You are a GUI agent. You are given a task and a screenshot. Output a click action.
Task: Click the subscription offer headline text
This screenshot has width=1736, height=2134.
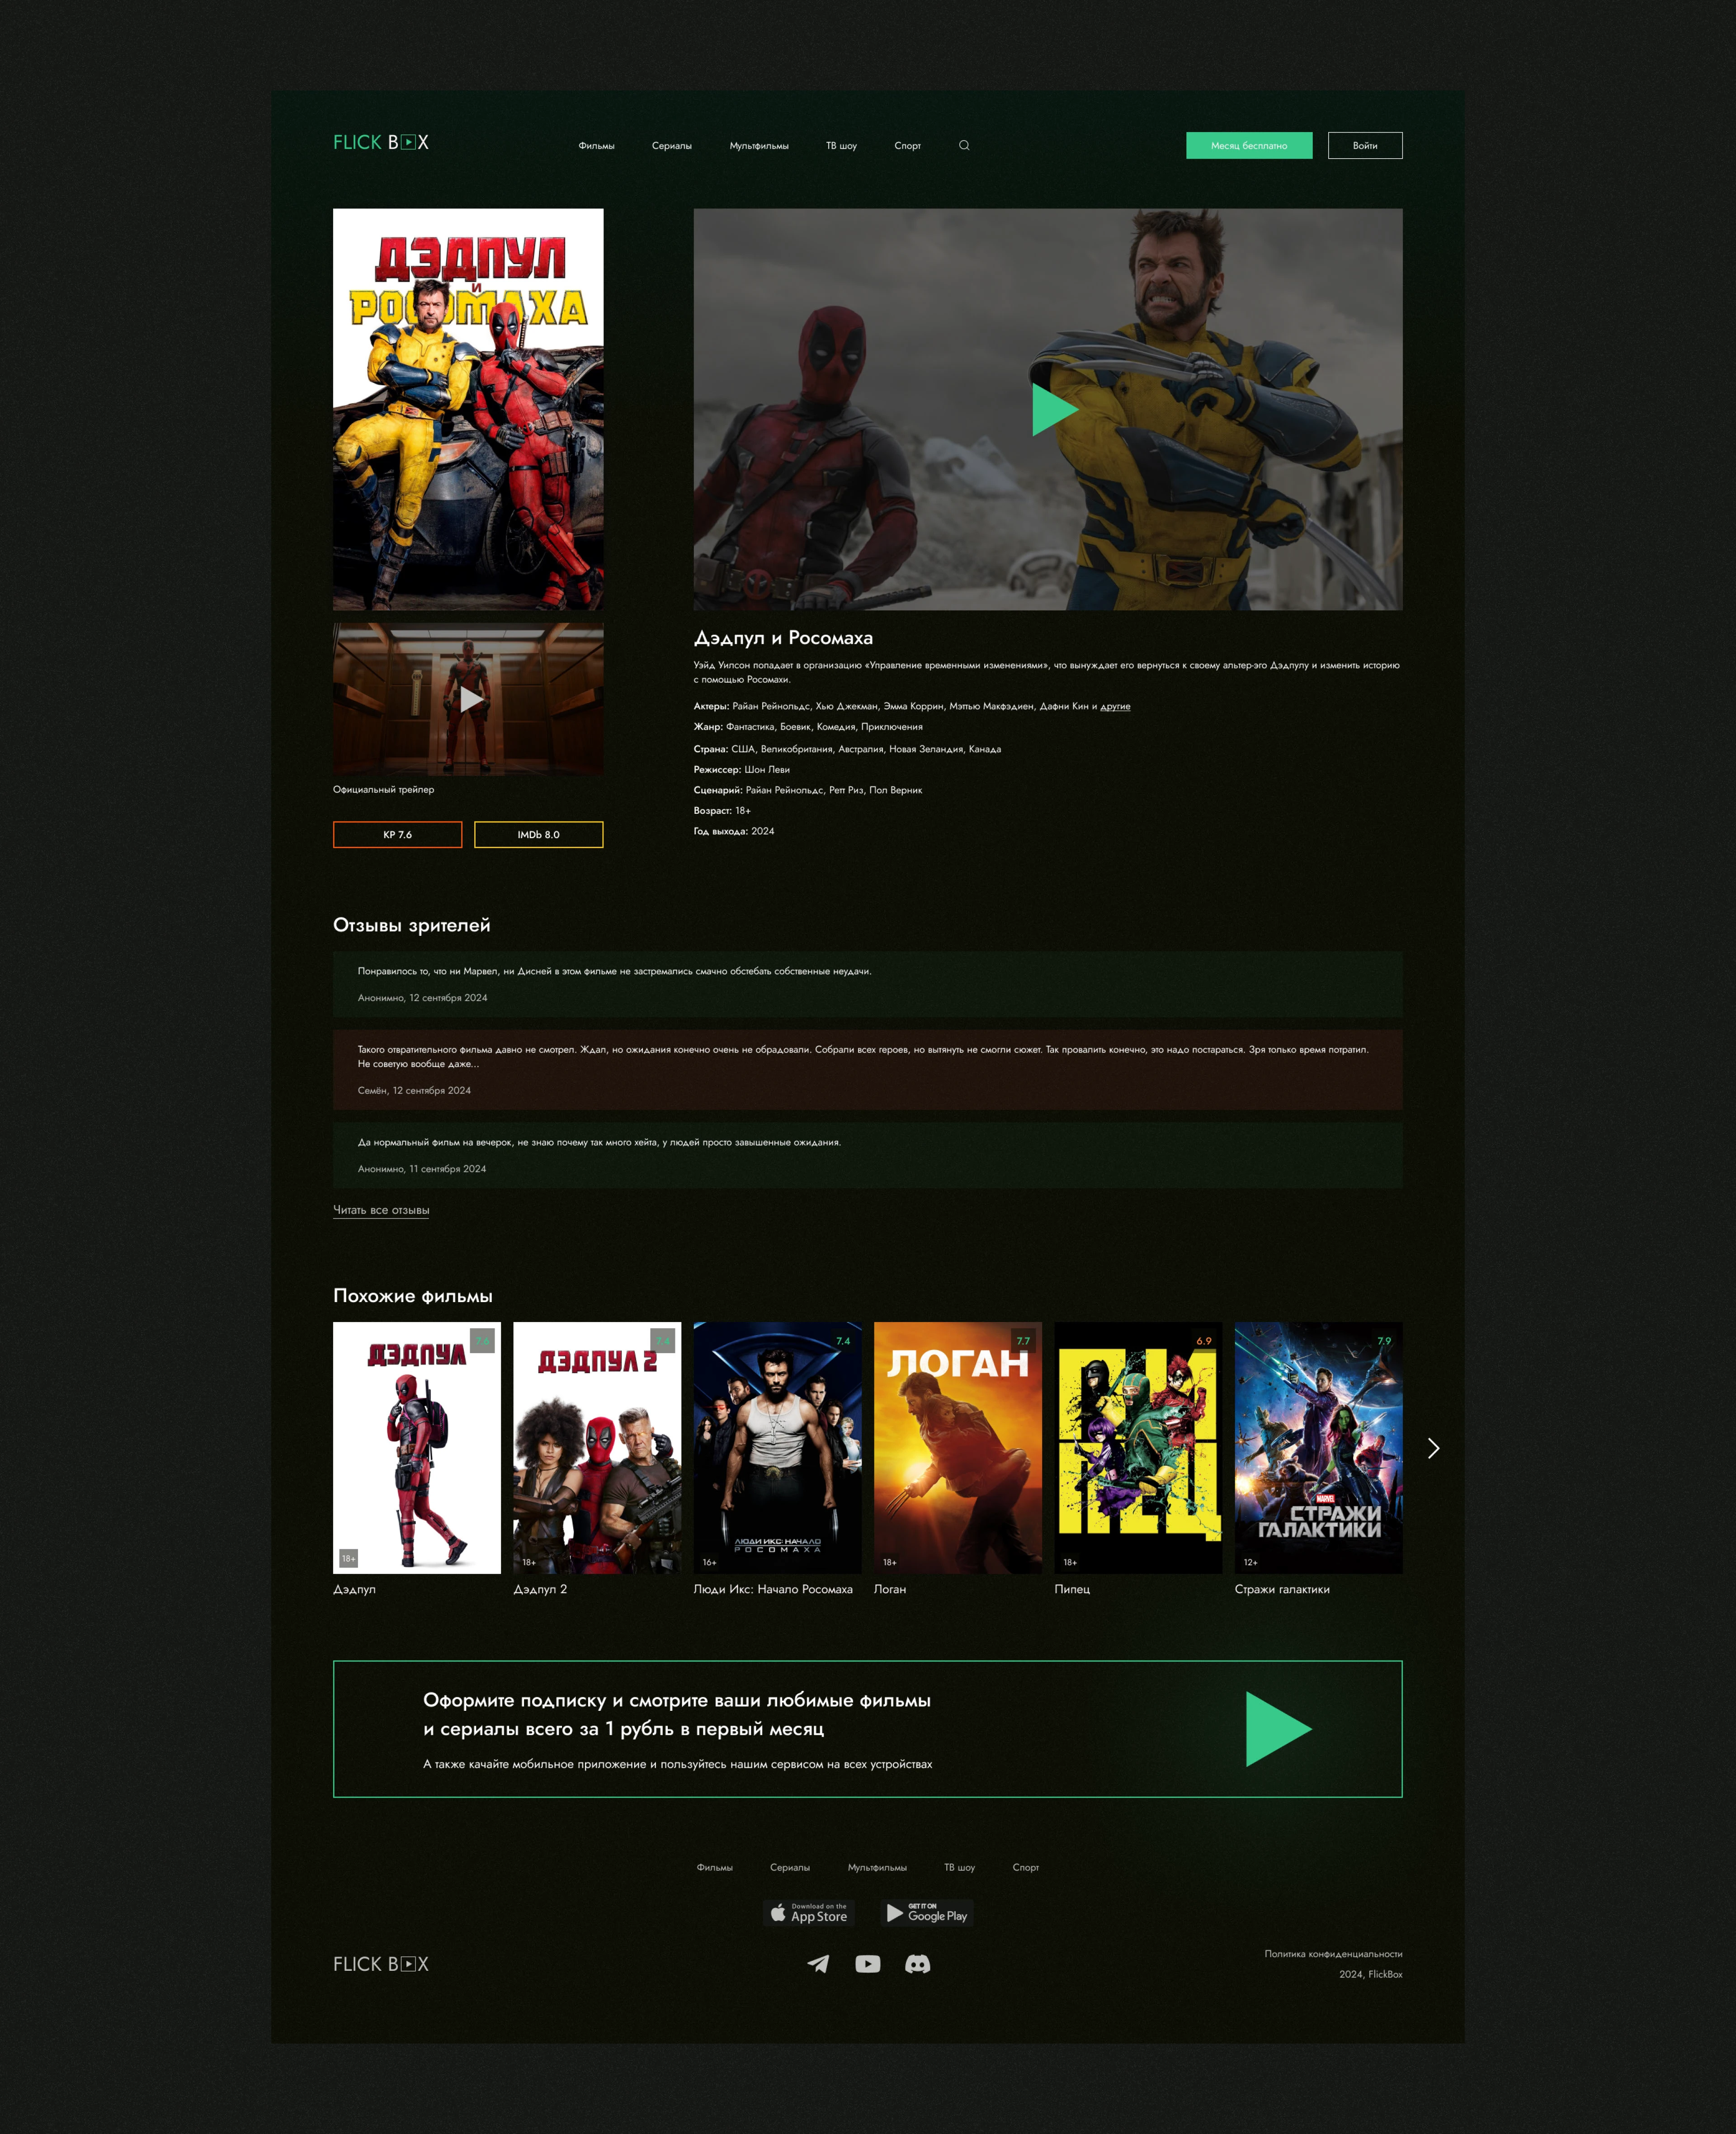coord(677,1714)
